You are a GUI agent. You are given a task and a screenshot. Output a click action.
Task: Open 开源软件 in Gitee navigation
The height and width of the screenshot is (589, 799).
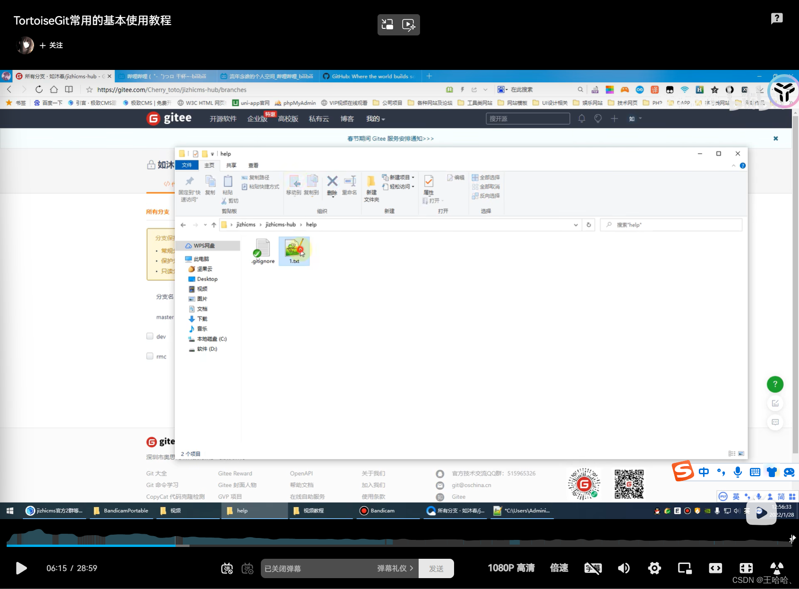tap(223, 119)
